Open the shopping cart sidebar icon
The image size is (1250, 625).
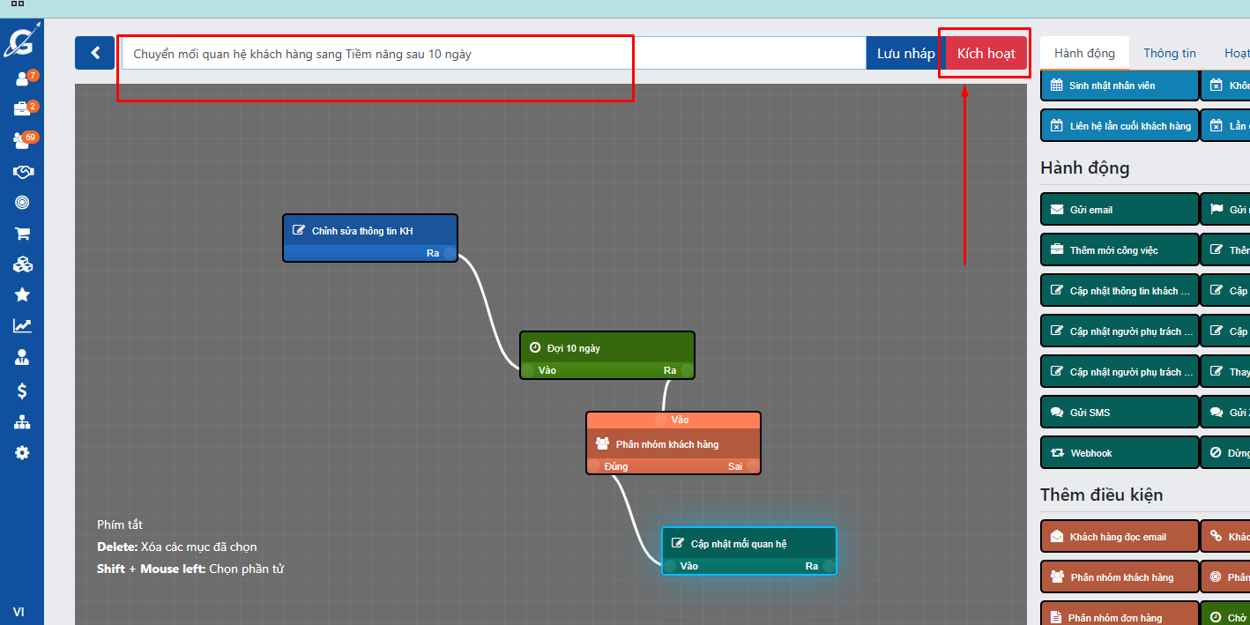(22, 234)
